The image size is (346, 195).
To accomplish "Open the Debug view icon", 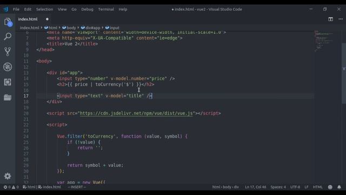I will click(x=8, y=67).
